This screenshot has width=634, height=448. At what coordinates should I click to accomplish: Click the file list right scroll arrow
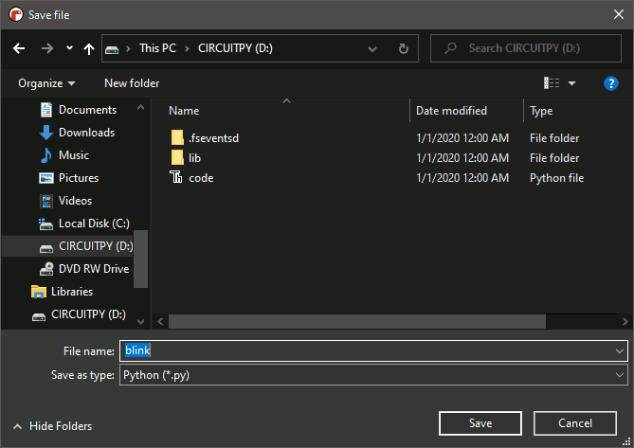click(x=625, y=322)
